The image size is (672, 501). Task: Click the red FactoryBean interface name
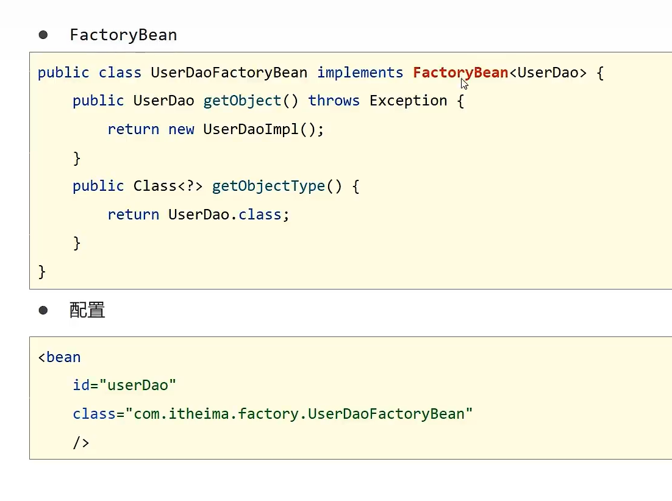click(x=460, y=73)
